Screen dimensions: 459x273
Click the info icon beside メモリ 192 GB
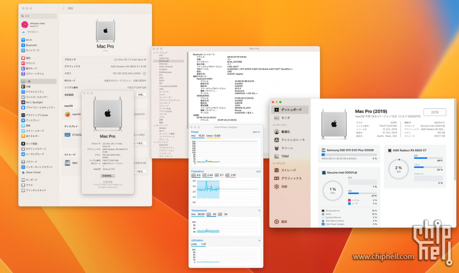144,74
